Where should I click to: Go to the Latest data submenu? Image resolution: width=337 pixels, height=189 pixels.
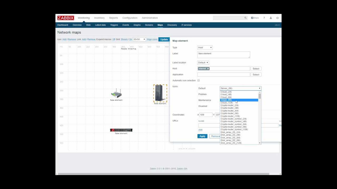tap(100, 25)
